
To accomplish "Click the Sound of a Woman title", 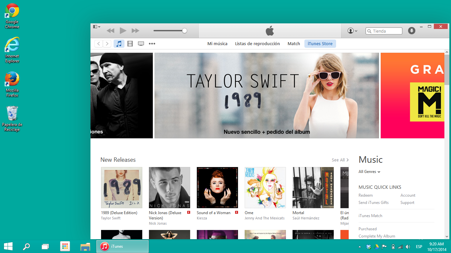I will pos(214,213).
